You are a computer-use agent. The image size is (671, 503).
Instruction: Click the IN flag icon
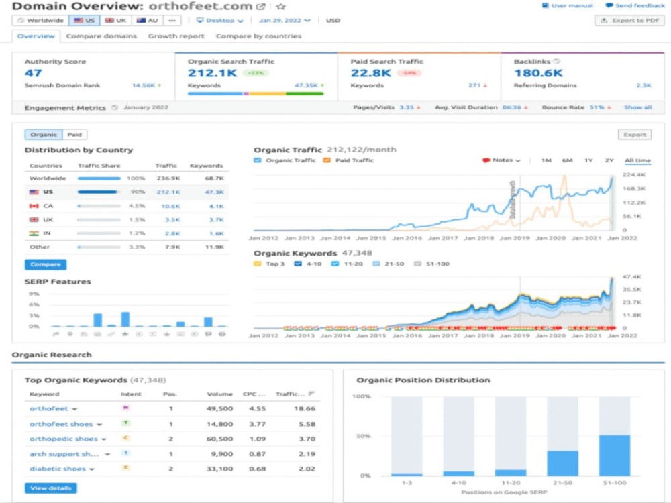click(x=34, y=233)
